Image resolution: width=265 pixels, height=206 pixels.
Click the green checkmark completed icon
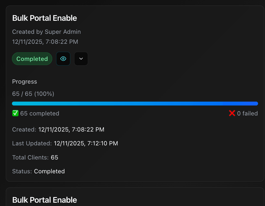(x=15, y=113)
